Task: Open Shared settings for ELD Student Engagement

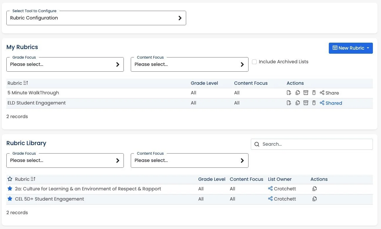Action: click(x=331, y=103)
